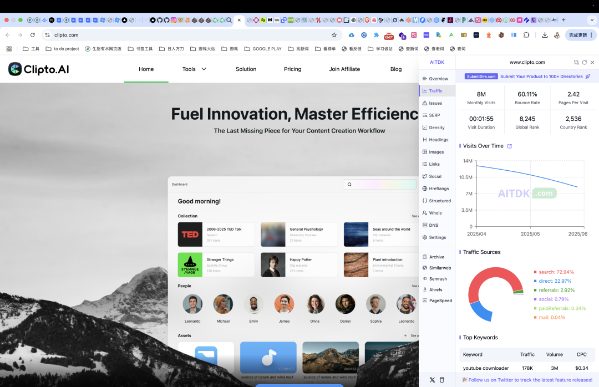This screenshot has width=599, height=387.
Task: Bookmark this page with the star icon
Action: tap(334, 35)
